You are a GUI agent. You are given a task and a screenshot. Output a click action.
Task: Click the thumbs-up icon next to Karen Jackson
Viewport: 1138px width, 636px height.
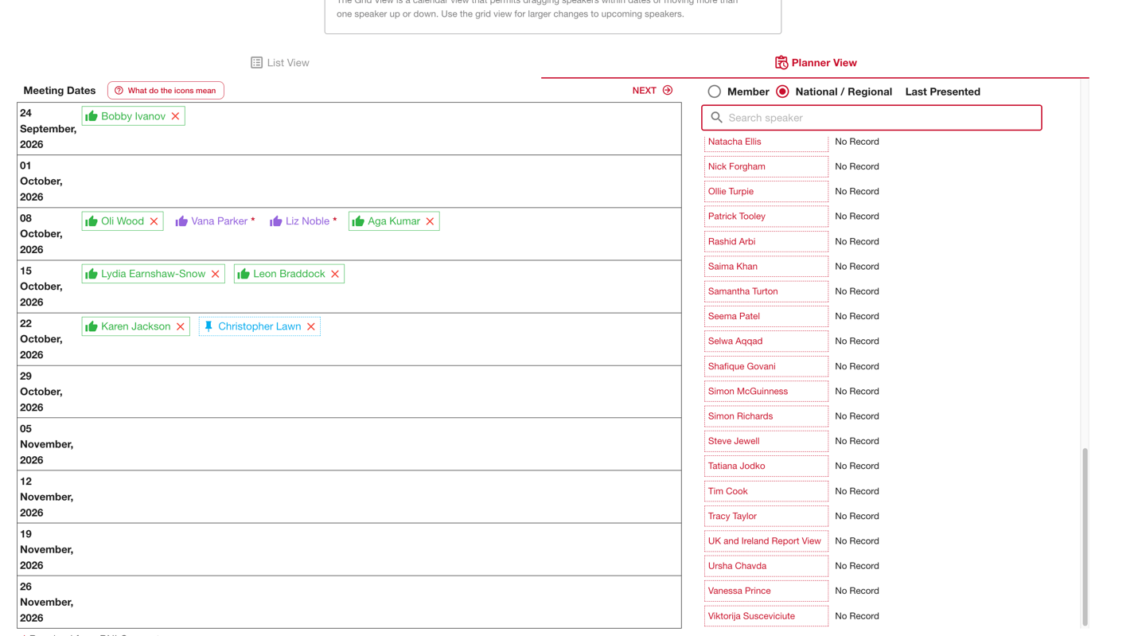click(92, 326)
